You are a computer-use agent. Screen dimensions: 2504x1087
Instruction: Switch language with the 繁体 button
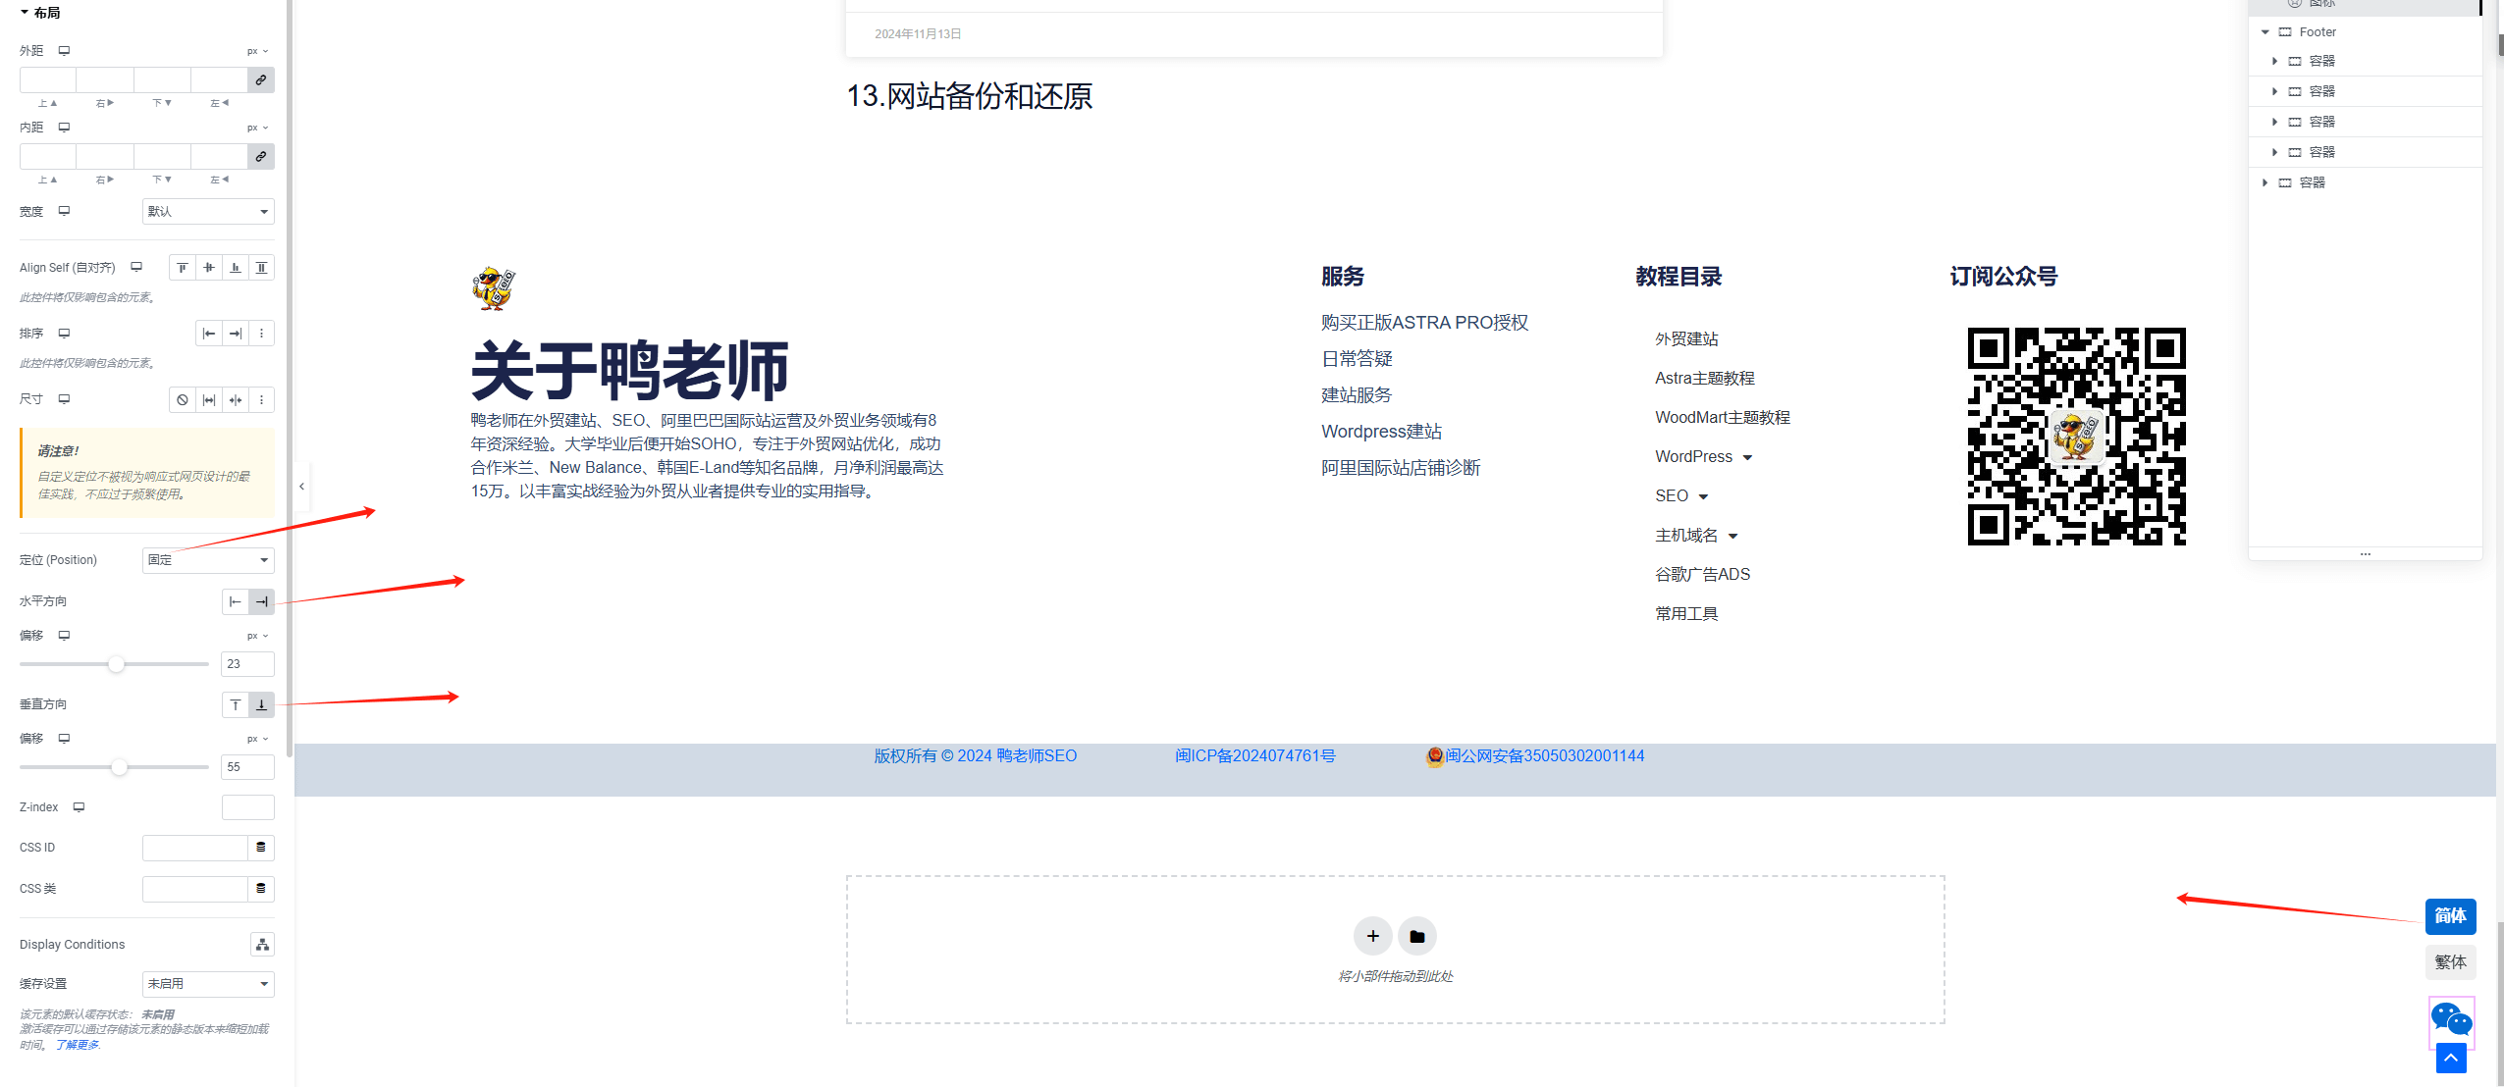click(2450, 962)
